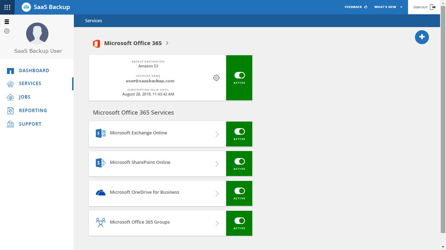Viewport: 446px width, 250px height.
Task: Click the Sign Out button text
Action: click(x=421, y=7)
